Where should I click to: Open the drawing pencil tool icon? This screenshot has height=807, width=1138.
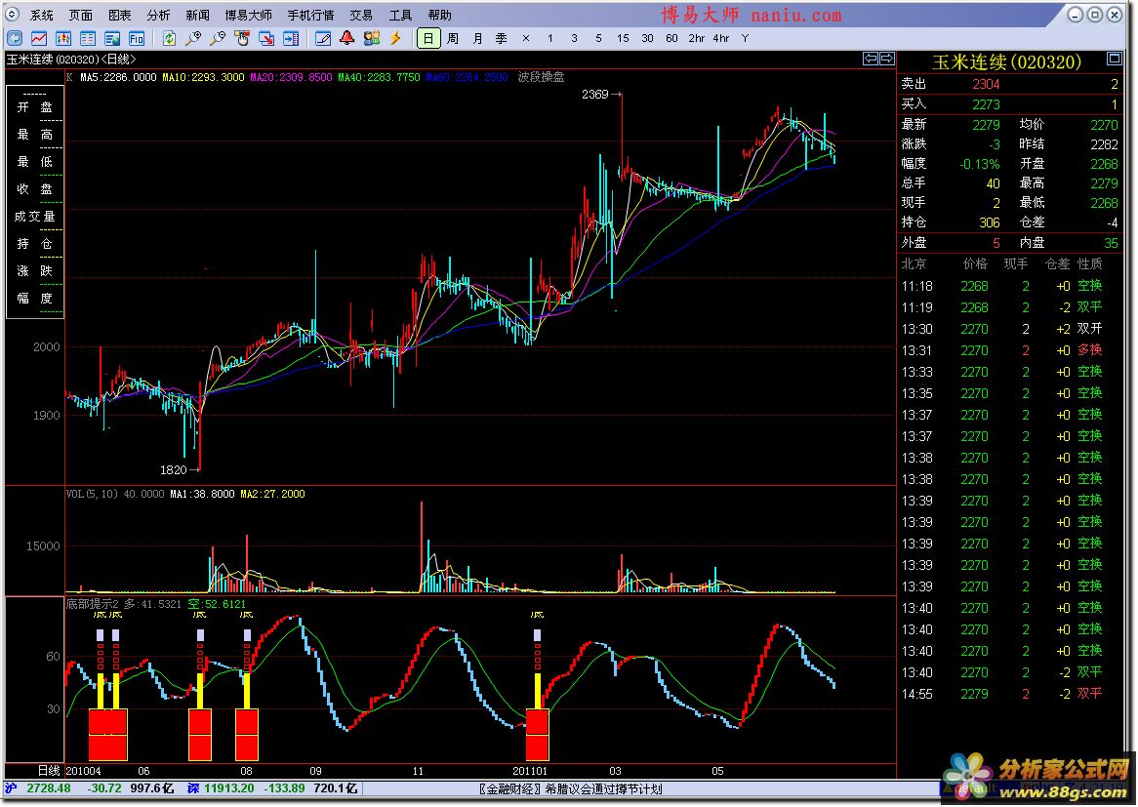(323, 38)
